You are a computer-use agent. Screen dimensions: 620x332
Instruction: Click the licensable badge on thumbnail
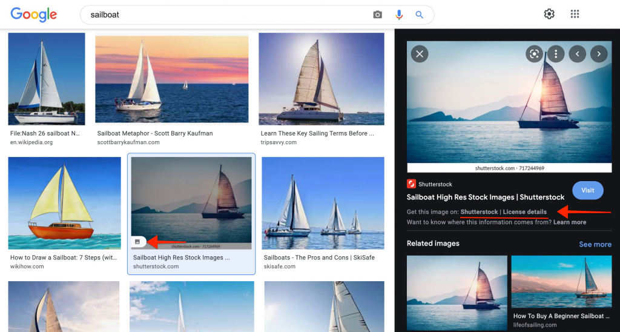[137, 242]
